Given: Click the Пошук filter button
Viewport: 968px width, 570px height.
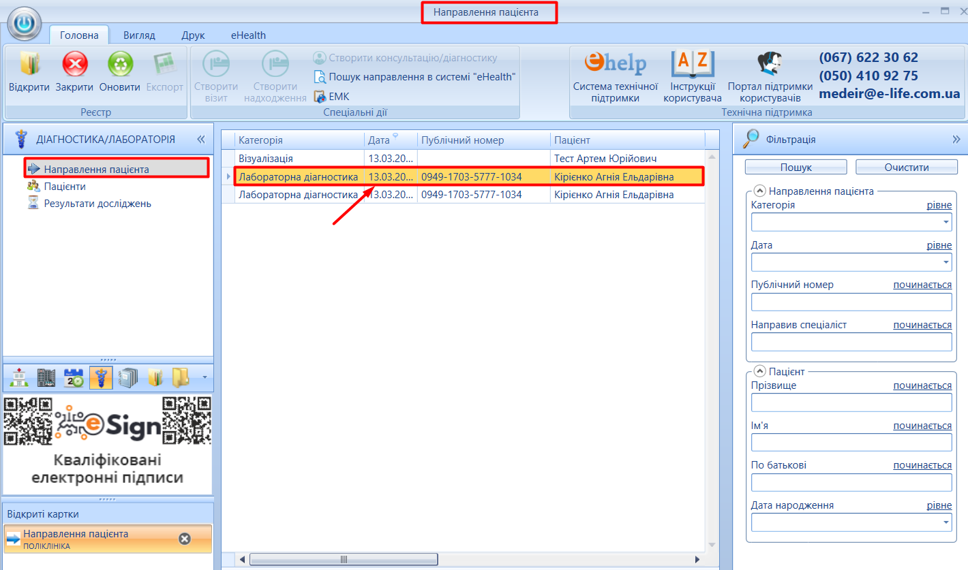Looking at the screenshot, I should coord(796,167).
